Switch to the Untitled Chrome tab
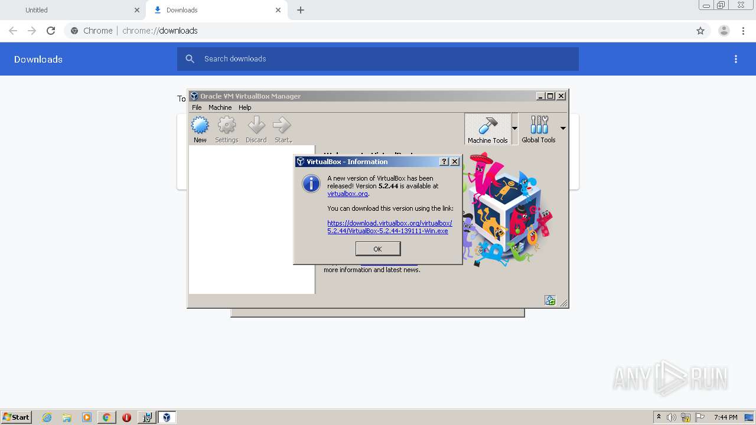The width and height of the screenshot is (756, 425). [x=72, y=10]
